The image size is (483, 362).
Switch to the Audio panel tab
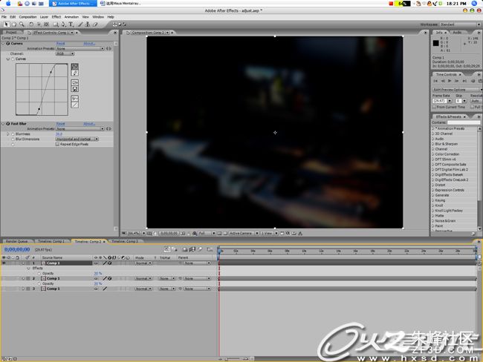[x=457, y=33]
